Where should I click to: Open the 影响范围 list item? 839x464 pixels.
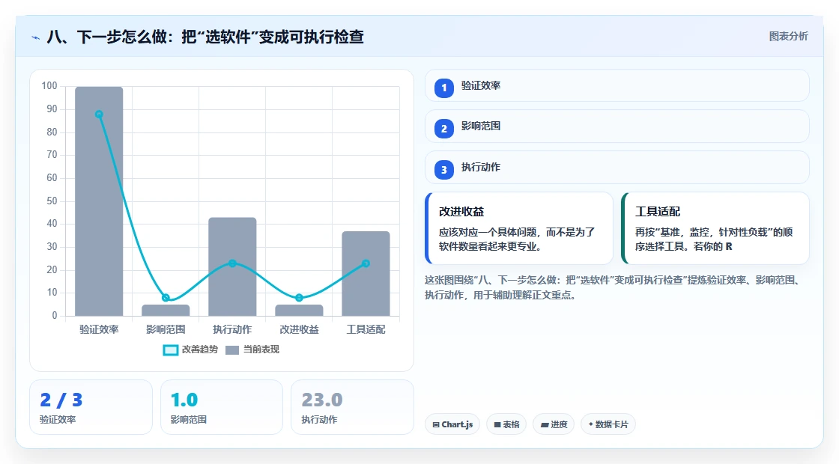click(617, 126)
